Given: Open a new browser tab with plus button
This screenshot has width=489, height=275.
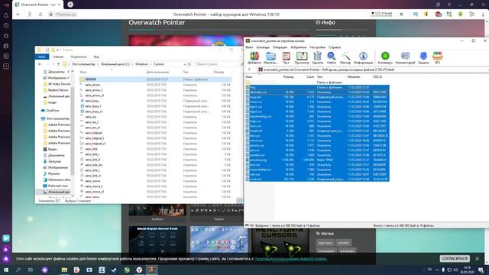Looking at the screenshot, I should point(70,5).
